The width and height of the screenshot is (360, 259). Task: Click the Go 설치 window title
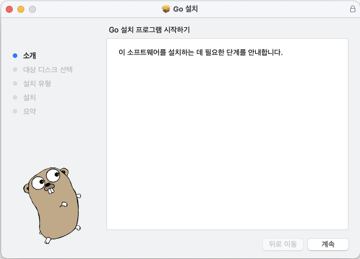click(x=185, y=9)
